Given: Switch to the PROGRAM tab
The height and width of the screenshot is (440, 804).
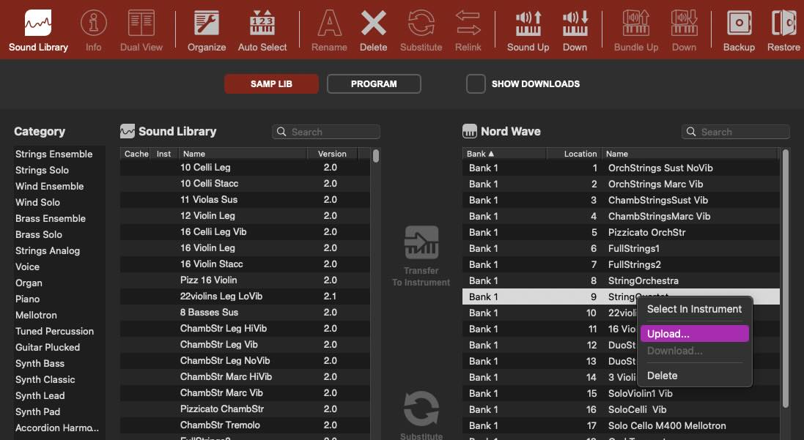Looking at the screenshot, I should click(x=374, y=84).
